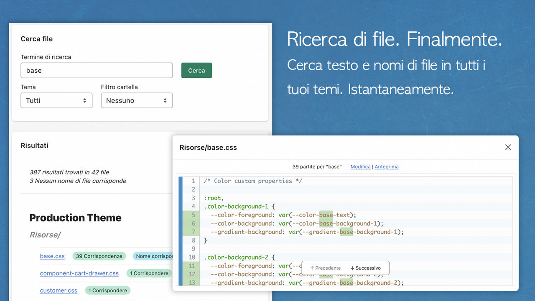Click the green Cerca button

click(x=196, y=70)
